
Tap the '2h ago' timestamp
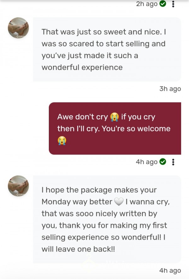click(x=147, y=4)
